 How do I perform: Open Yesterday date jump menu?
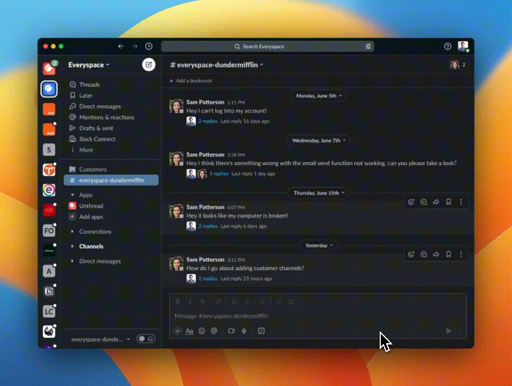pos(318,246)
